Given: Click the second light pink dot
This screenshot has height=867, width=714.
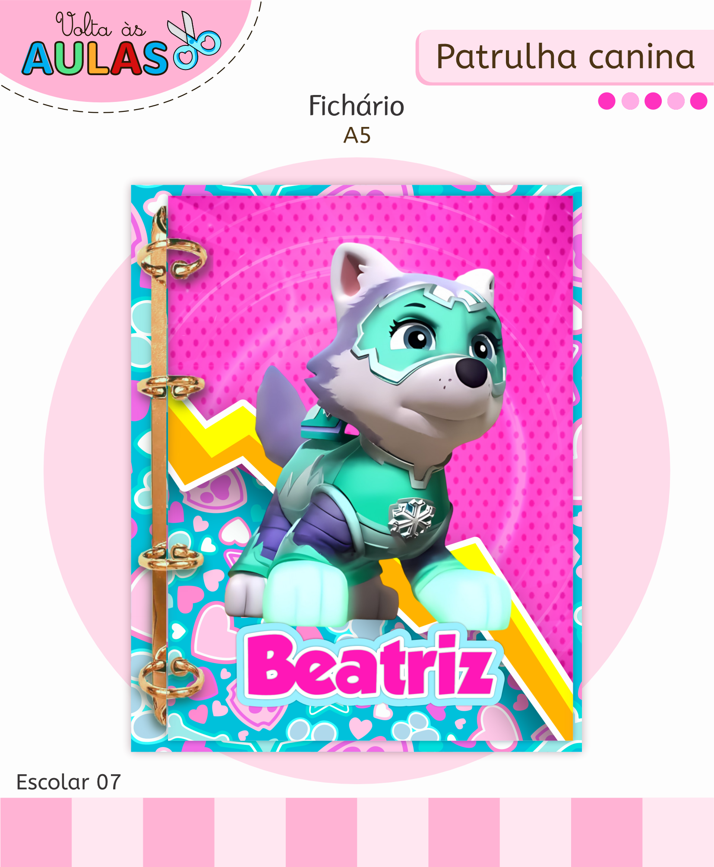Looking at the screenshot, I should (x=676, y=101).
